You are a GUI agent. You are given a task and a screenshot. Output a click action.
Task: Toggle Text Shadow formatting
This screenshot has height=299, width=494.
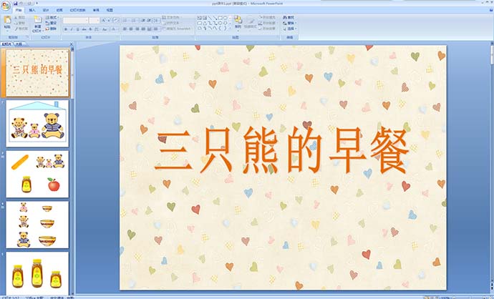(90, 29)
